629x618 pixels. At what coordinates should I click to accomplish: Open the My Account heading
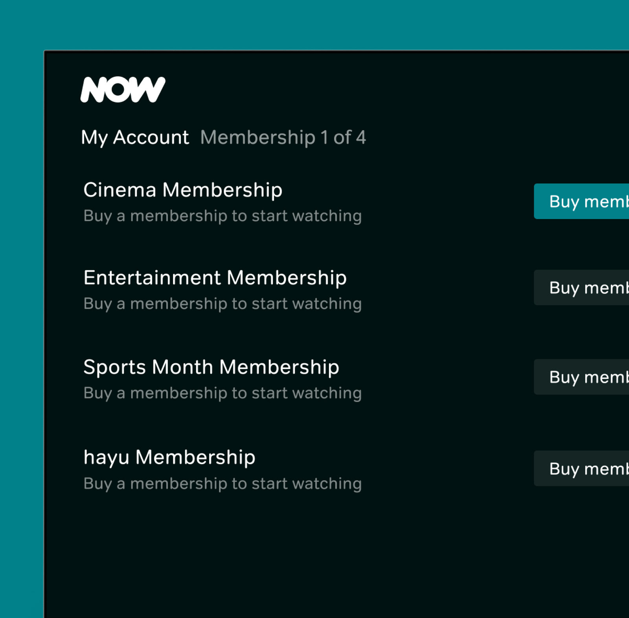(135, 138)
